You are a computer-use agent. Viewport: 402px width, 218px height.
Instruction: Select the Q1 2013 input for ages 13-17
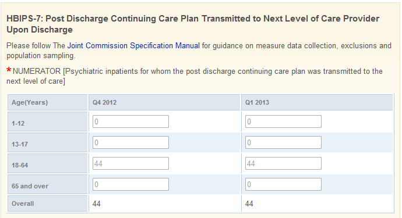coord(283,142)
